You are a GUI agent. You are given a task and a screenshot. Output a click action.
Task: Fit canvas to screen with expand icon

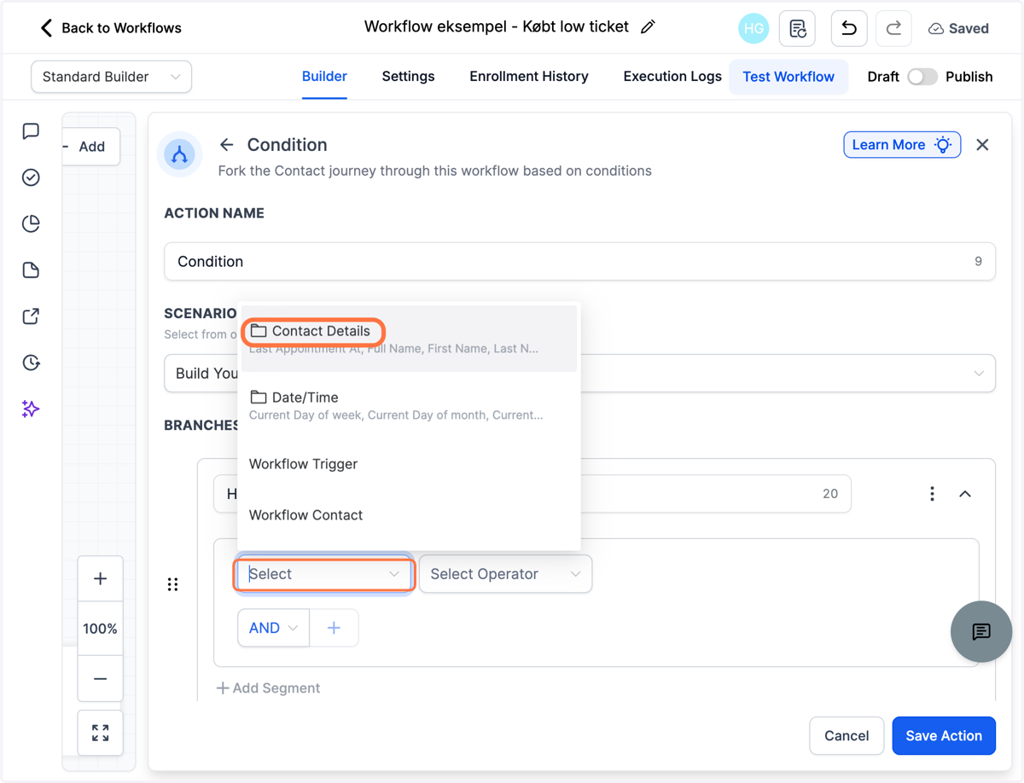[x=100, y=733]
